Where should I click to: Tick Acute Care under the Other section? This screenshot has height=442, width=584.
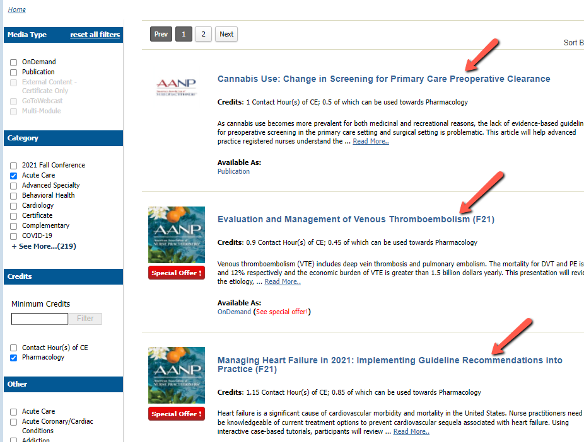point(13,412)
